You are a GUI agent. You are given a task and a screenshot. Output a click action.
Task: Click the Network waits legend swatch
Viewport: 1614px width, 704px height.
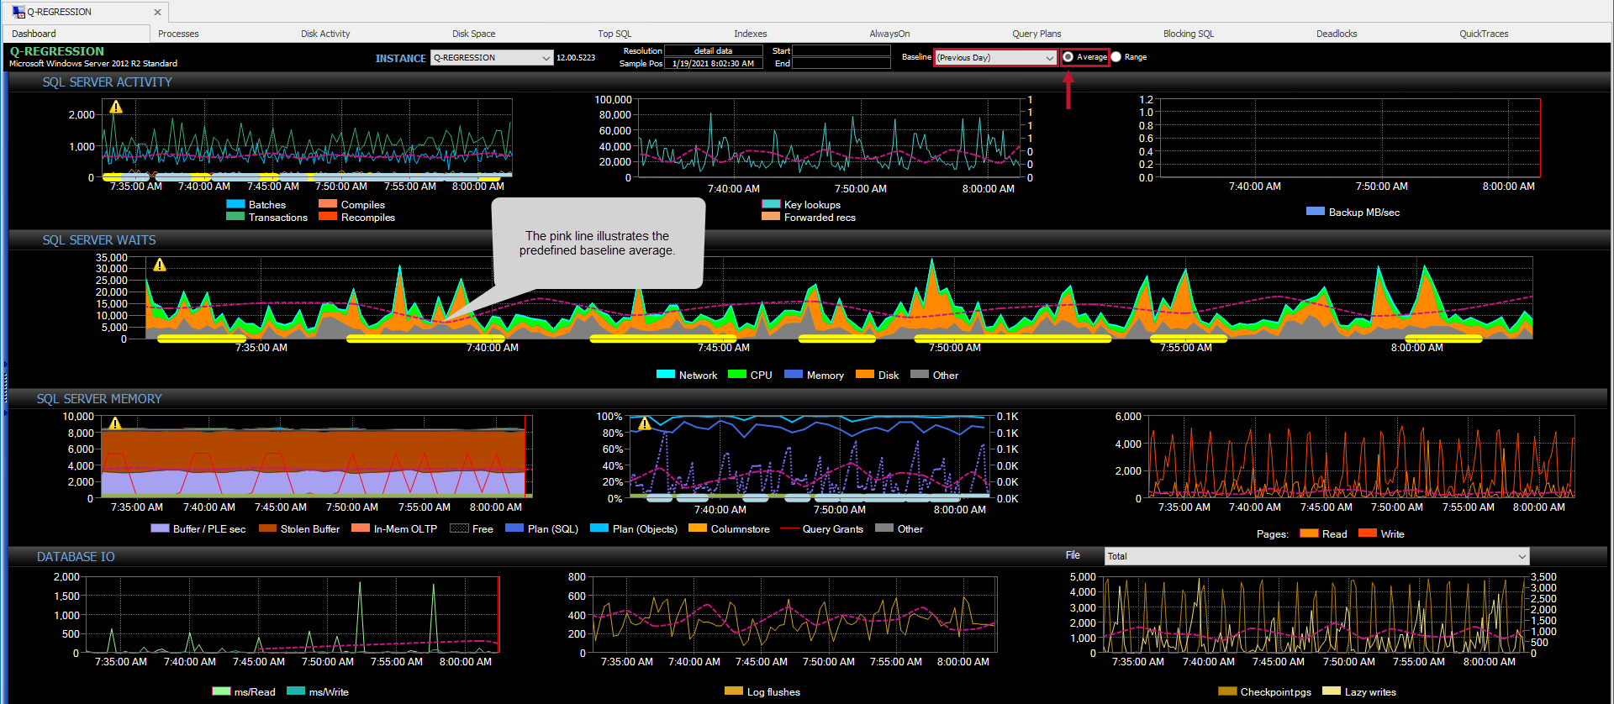[666, 375]
